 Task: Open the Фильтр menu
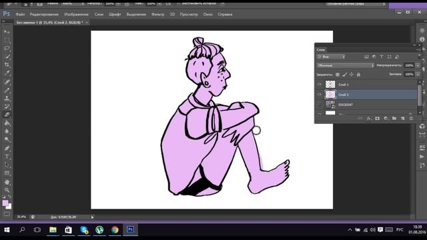[158, 14]
